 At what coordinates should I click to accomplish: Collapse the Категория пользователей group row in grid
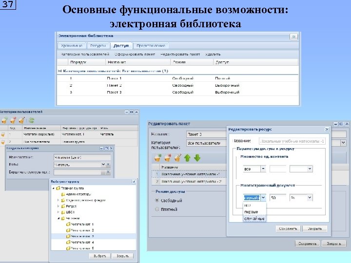(x=59, y=71)
